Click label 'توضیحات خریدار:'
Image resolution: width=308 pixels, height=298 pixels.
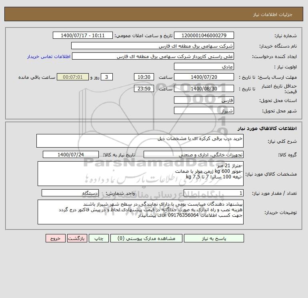click(280, 212)
